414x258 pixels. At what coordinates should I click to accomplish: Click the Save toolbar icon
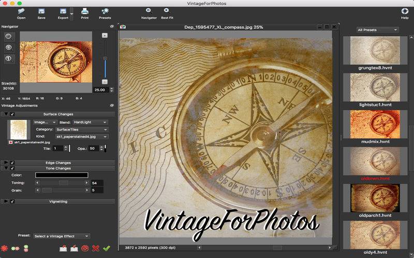[x=41, y=11]
